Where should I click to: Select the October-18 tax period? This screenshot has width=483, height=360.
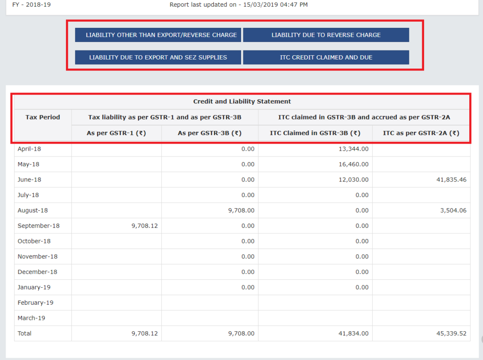34,241
